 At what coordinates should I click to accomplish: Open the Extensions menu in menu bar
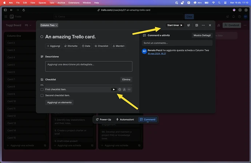pyautogui.click(x=74, y=3)
